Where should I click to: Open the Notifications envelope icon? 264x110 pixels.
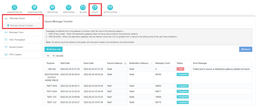tap(110, 7)
